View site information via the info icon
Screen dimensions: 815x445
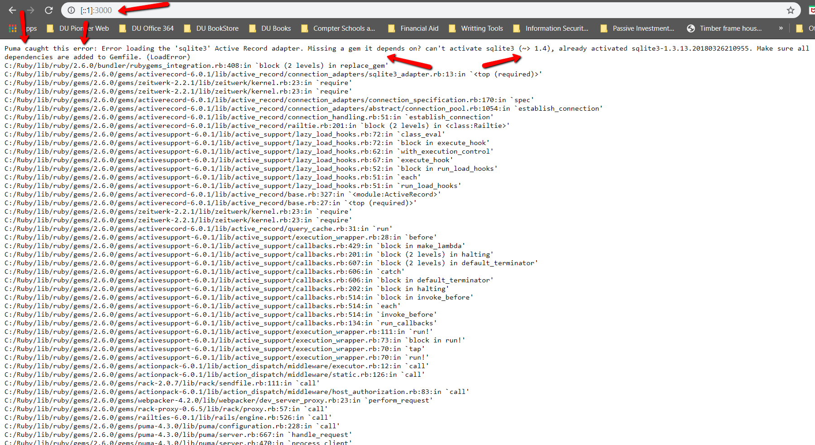point(72,10)
